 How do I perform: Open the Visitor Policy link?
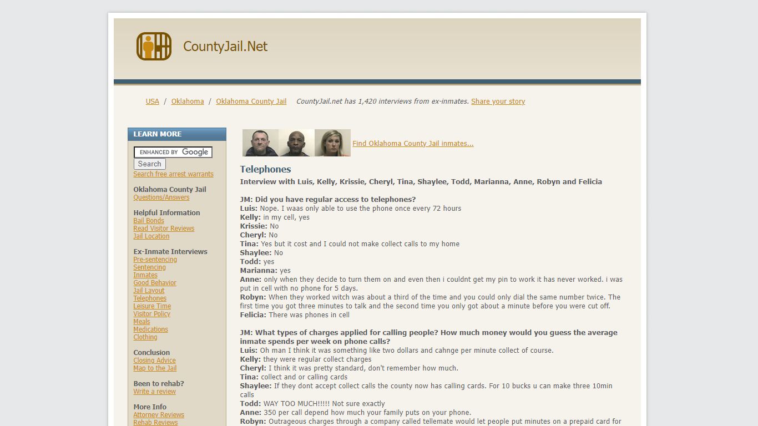151,314
